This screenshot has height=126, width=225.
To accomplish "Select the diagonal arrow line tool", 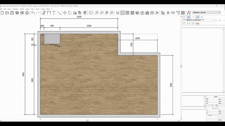I will (x=59, y=13).
